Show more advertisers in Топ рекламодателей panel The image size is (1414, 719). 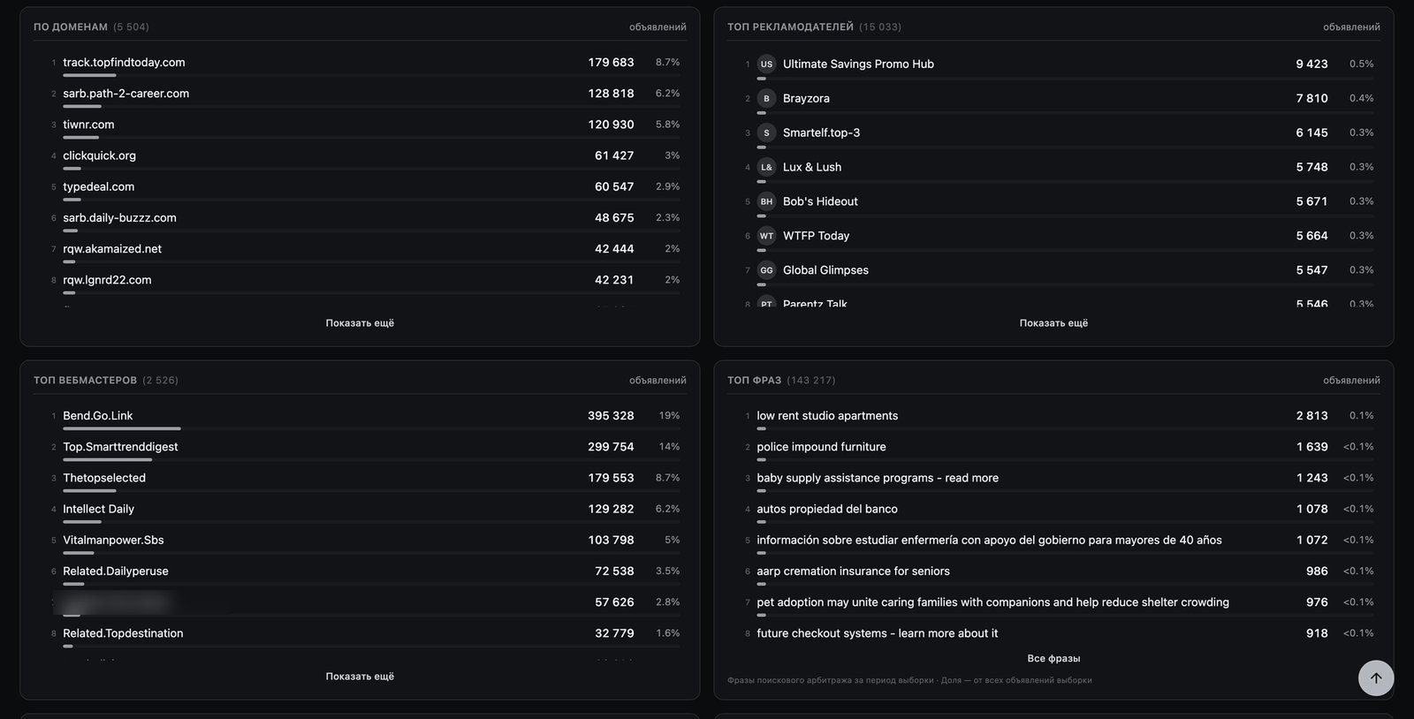1053,323
